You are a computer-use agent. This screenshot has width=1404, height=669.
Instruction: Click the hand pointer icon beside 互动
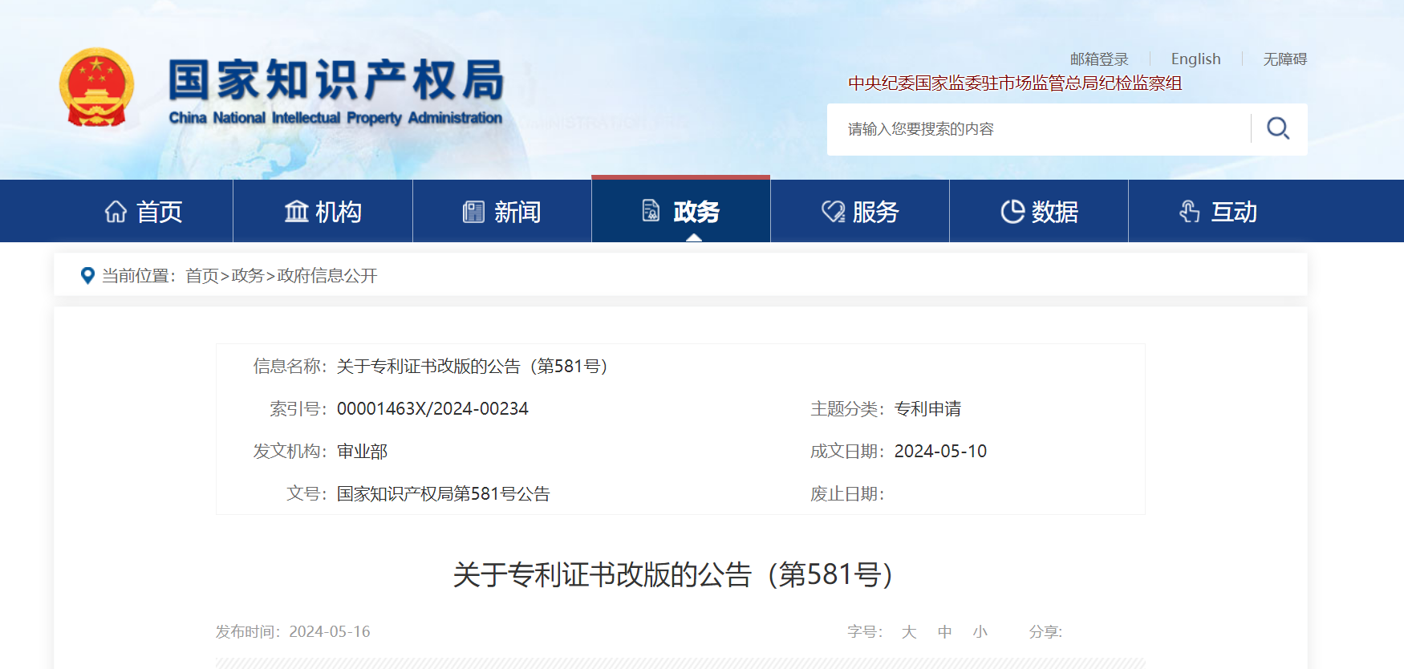click(1190, 212)
